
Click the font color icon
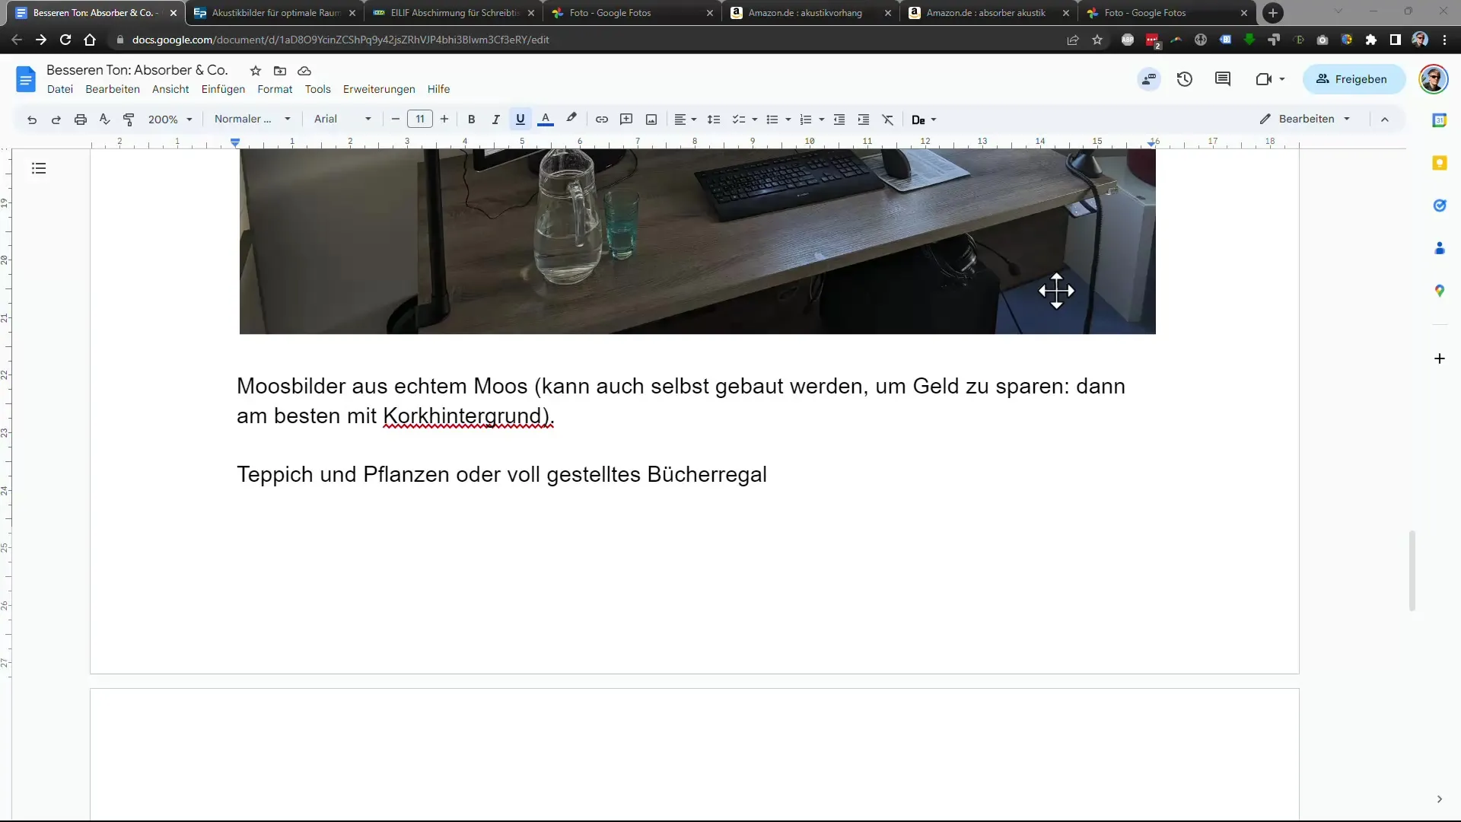pyautogui.click(x=546, y=119)
